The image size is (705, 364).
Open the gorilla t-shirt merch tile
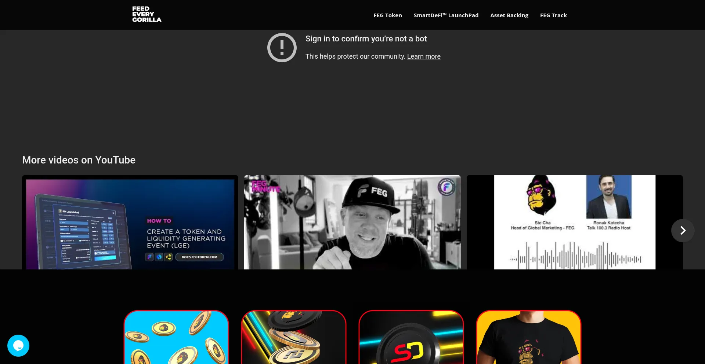point(529,337)
